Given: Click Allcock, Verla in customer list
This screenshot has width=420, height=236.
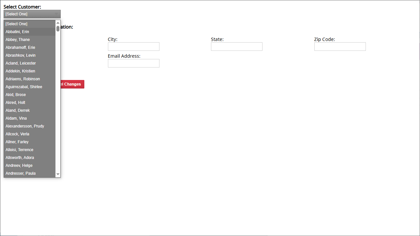Looking at the screenshot, I should click(30, 134).
